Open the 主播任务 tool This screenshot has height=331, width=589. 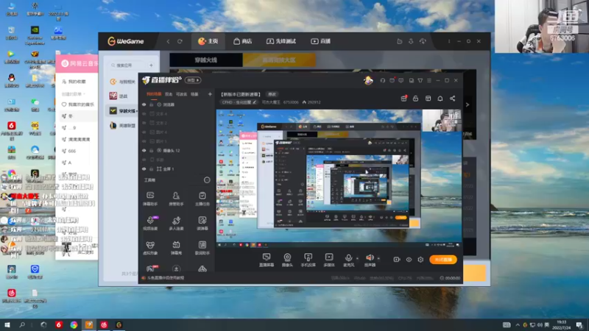tap(202, 199)
